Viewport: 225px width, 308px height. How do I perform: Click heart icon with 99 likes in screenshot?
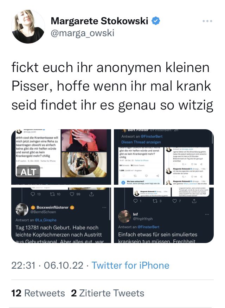72,194
